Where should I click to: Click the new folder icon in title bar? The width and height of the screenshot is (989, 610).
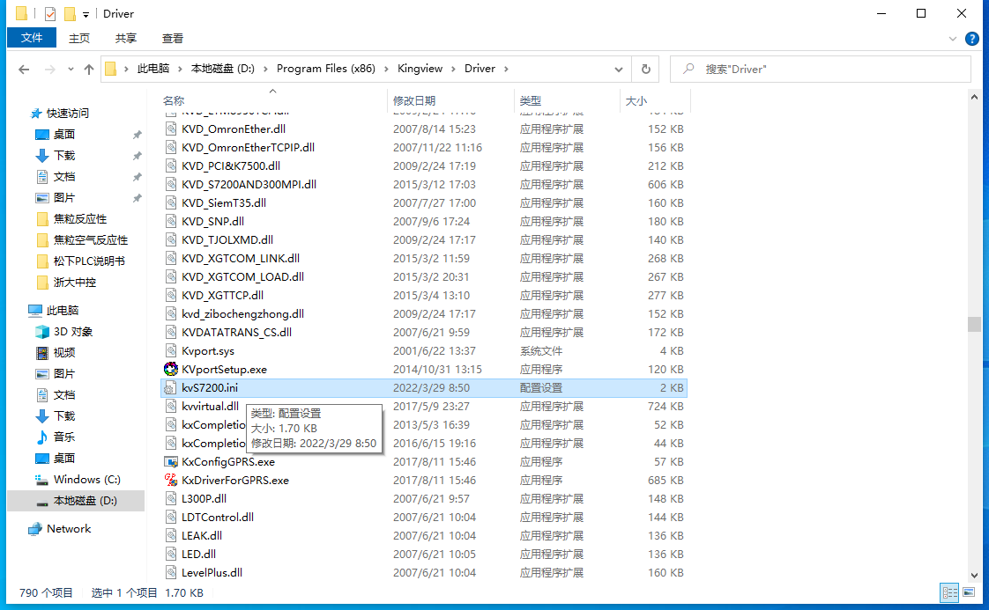[70, 13]
